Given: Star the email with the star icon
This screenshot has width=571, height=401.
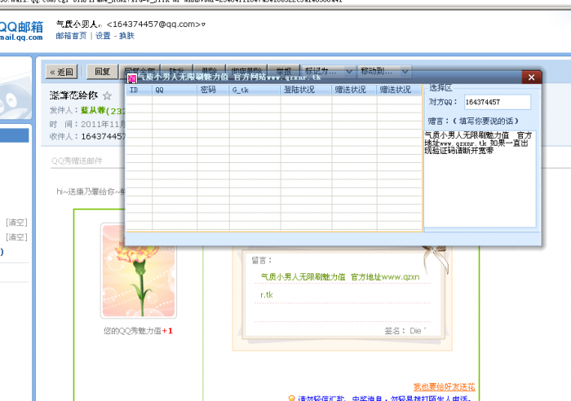Looking at the screenshot, I should click(x=107, y=95).
